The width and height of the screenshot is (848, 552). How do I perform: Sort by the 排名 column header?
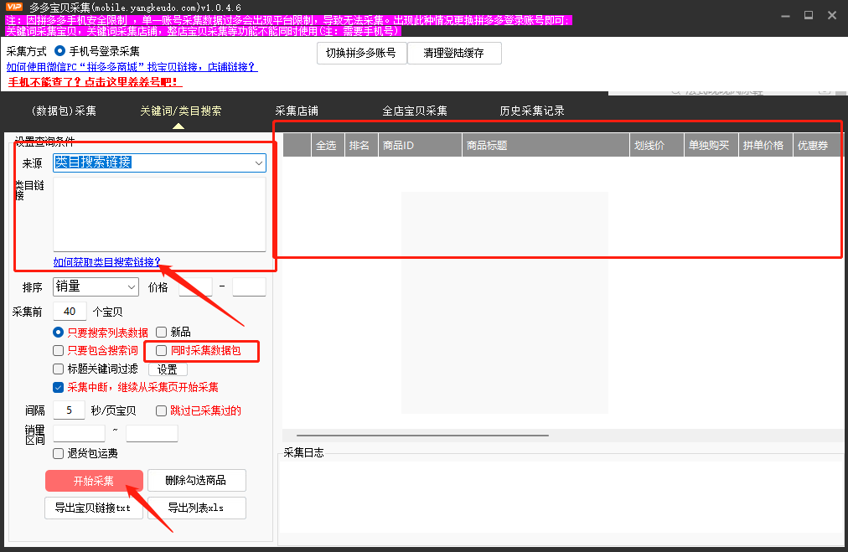(x=361, y=145)
